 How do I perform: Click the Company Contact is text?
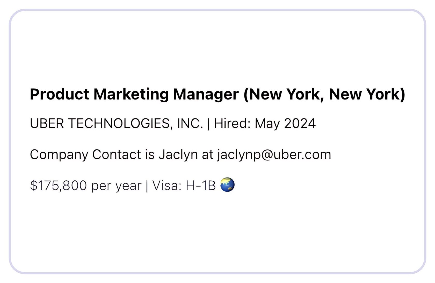click(92, 155)
